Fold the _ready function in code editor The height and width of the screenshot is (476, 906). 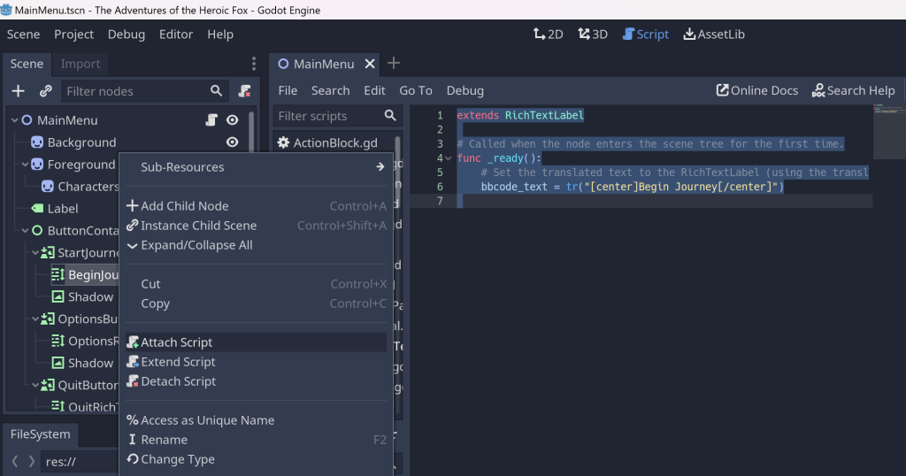[x=449, y=158]
